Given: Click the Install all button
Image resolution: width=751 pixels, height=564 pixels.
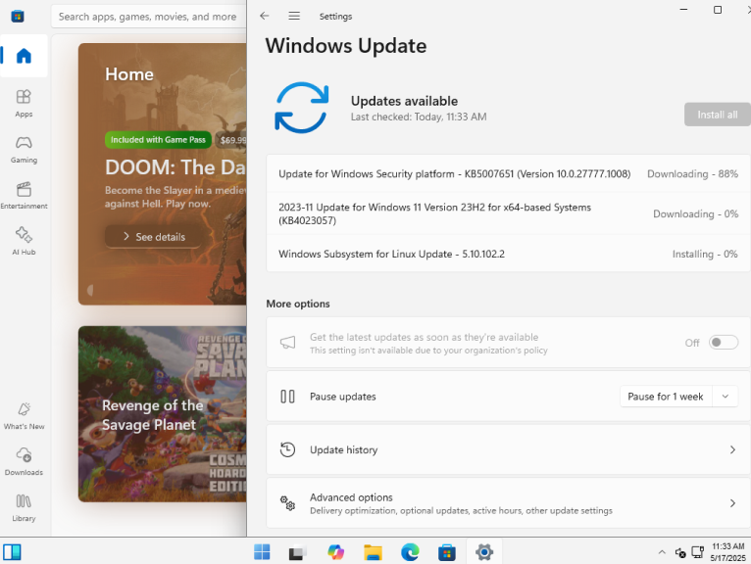Looking at the screenshot, I should [x=717, y=115].
